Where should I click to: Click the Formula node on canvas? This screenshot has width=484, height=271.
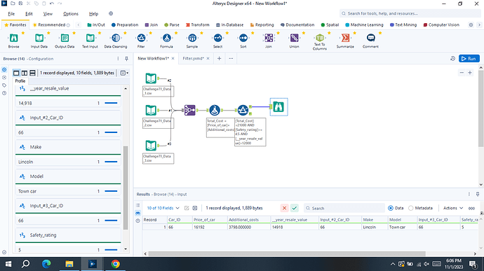pos(215,110)
